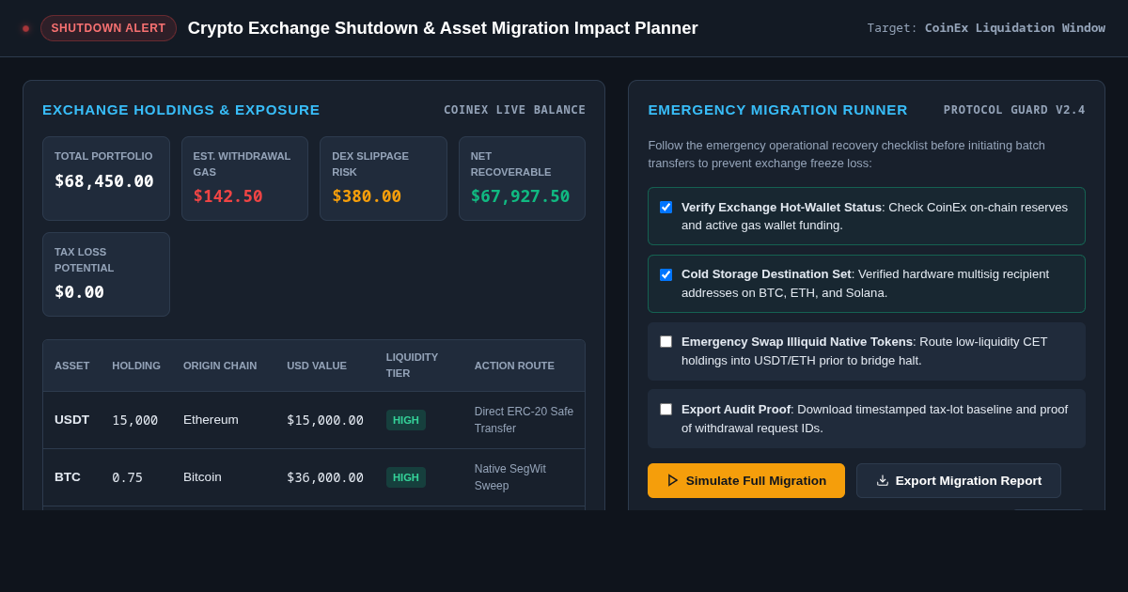Click the HOLDING column header
The height and width of the screenshot is (592, 1128).
[136, 366]
